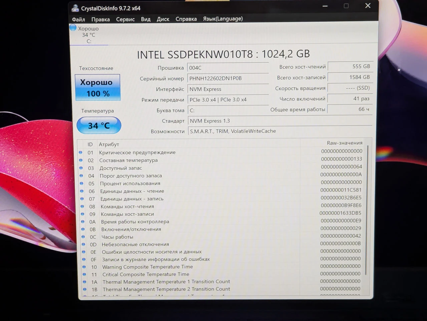Open the Язык(Language) menu
Viewport: 427px width, 321px height.
point(223,19)
